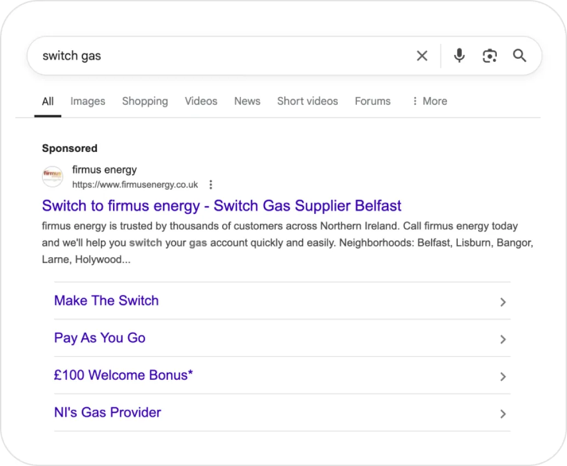Click the chevron beside NI's Gas Provider
Screen dimensions: 567x466
503,414
